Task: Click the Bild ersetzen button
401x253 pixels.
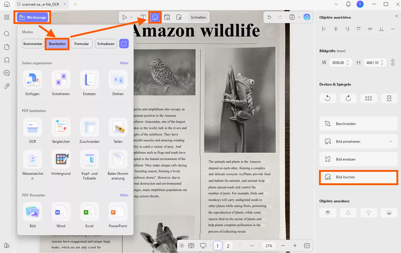Action: click(359, 159)
